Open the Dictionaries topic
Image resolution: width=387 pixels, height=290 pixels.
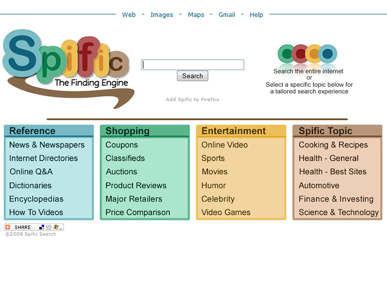point(30,186)
